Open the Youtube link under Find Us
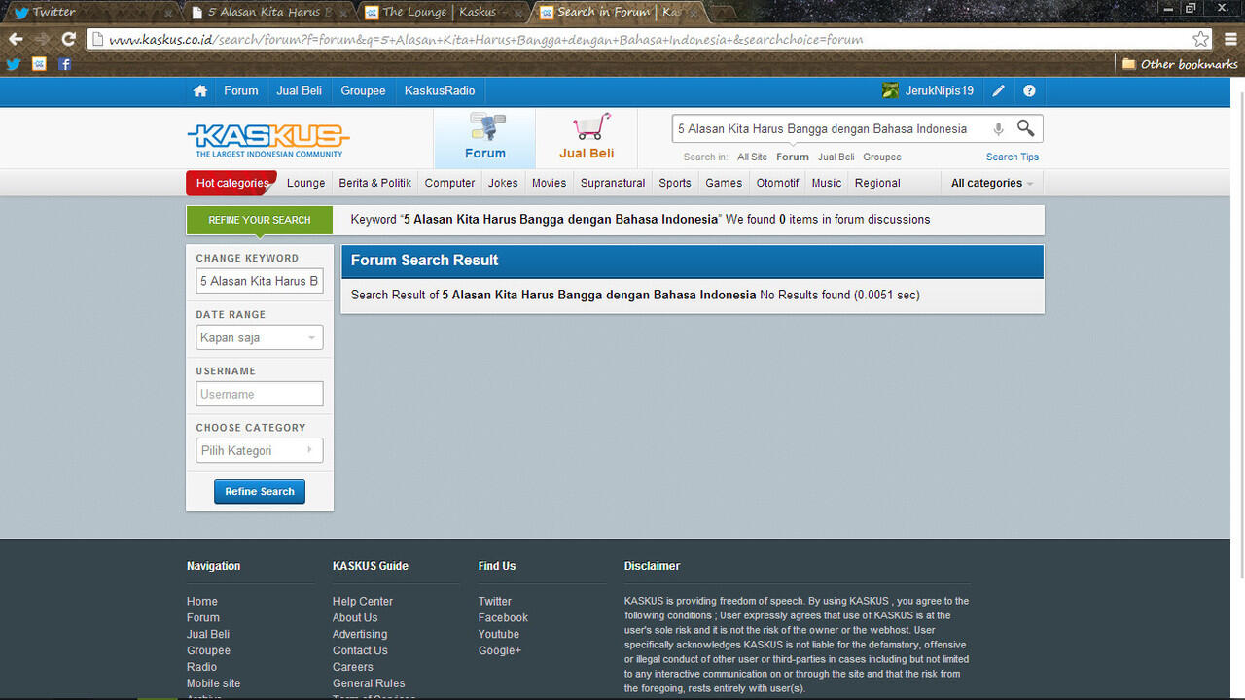This screenshot has height=700, width=1245. point(499,635)
